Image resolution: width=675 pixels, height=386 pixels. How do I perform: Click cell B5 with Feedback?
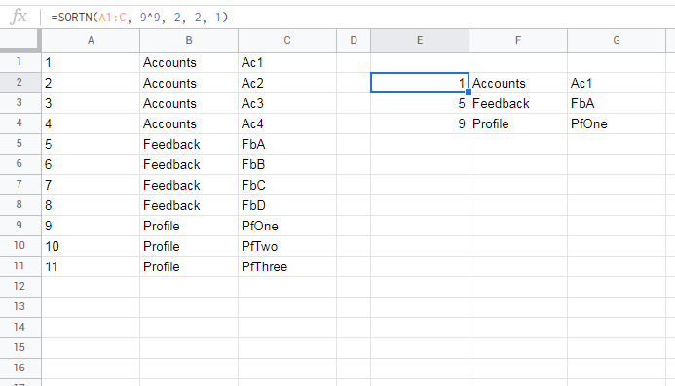(189, 144)
